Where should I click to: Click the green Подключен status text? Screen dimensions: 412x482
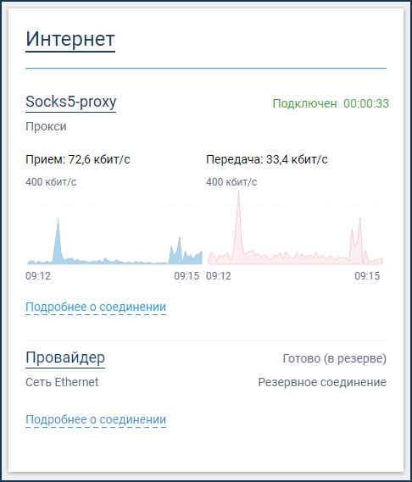tap(304, 103)
